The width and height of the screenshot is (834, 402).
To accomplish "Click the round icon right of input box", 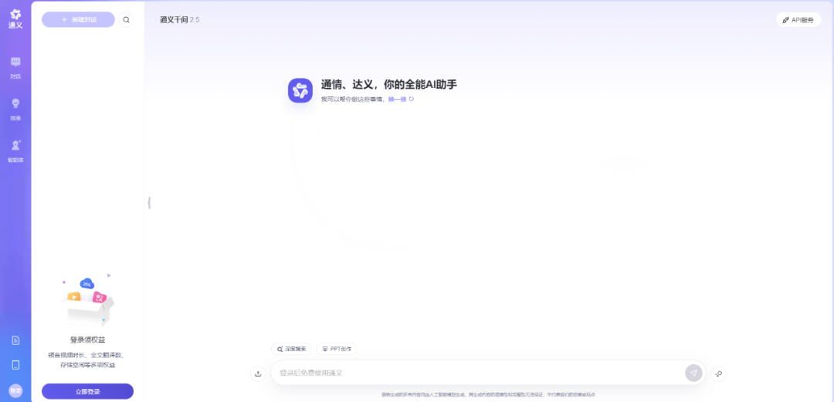I will coord(719,373).
